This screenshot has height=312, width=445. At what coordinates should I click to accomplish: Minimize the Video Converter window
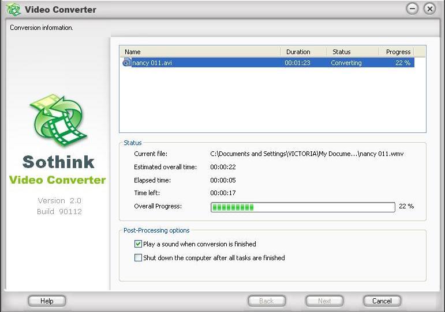[x=412, y=9]
